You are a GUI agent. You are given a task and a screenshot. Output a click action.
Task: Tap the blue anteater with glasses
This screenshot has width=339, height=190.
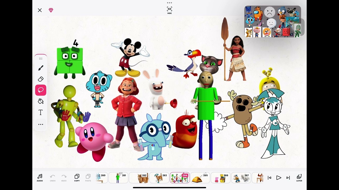pos(155,137)
